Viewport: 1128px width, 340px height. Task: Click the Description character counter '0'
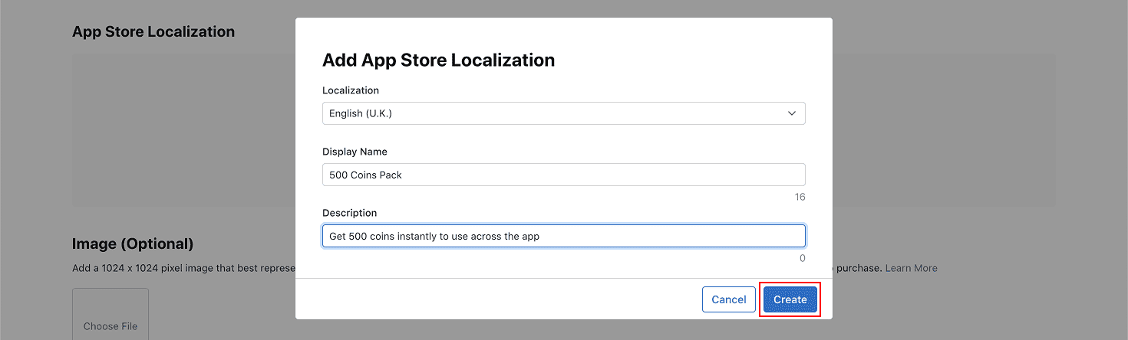[x=803, y=258]
